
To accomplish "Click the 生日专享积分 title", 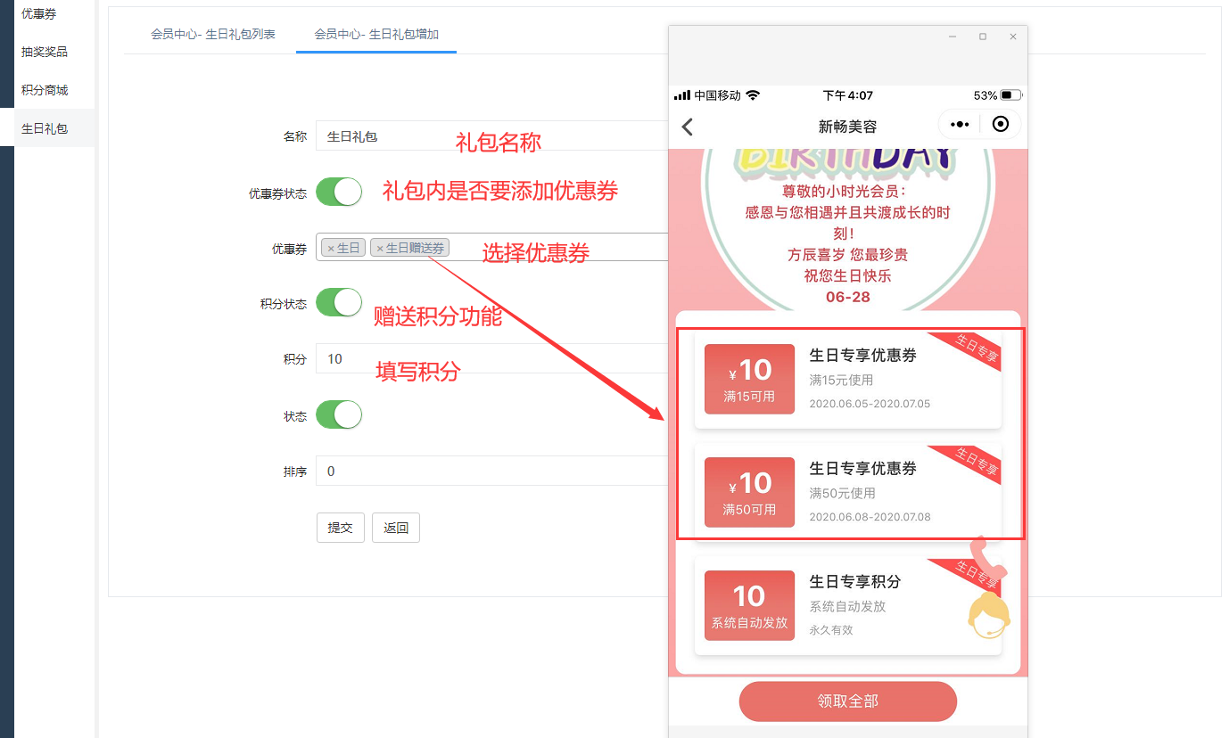I will (x=855, y=581).
